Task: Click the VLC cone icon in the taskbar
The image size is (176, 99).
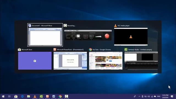Action: click(35, 97)
